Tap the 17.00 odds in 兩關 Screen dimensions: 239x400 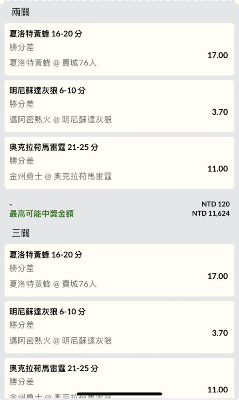click(x=217, y=55)
